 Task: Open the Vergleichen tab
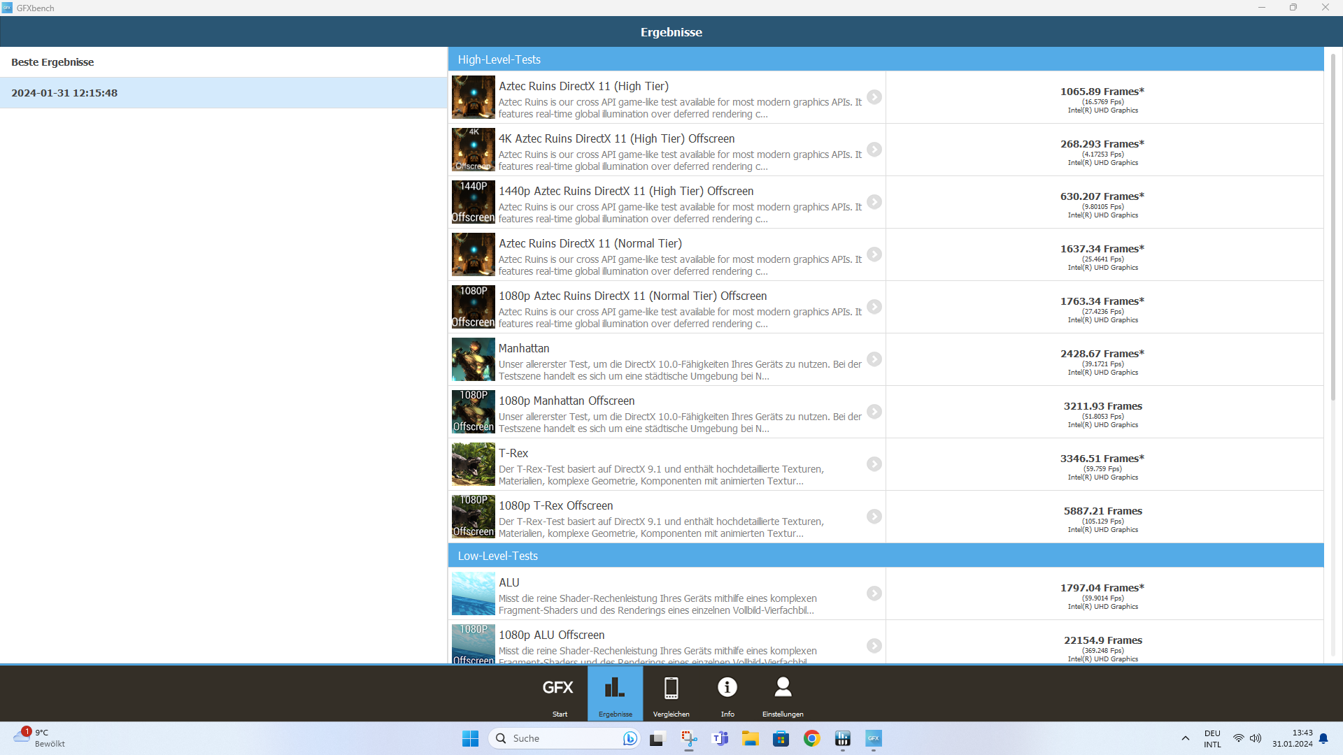[x=671, y=693]
